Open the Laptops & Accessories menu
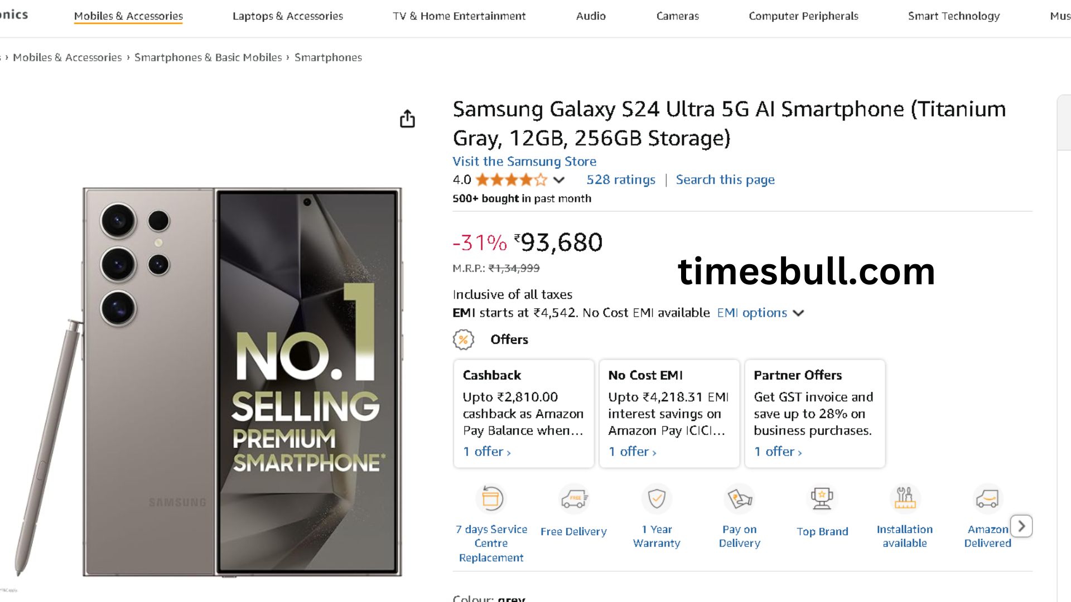Viewport: 1071px width, 602px height. pyautogui.click(x=287, y=16)
